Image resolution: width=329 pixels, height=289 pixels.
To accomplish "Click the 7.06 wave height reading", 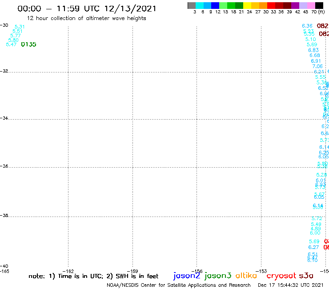I will point(317,66).
